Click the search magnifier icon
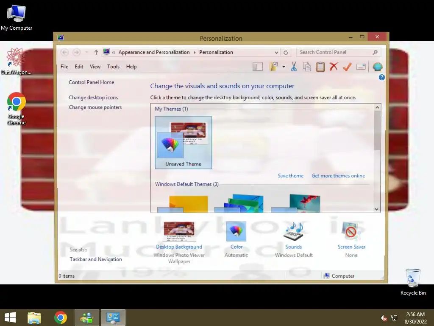This screenshot has height=326, width=434. click(x=375, y=52)
